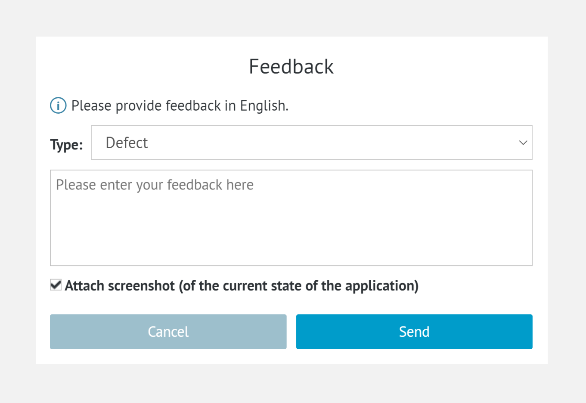Open the Type dropdown showing Defect
The image size is (586, 403).
coord(312,143)
